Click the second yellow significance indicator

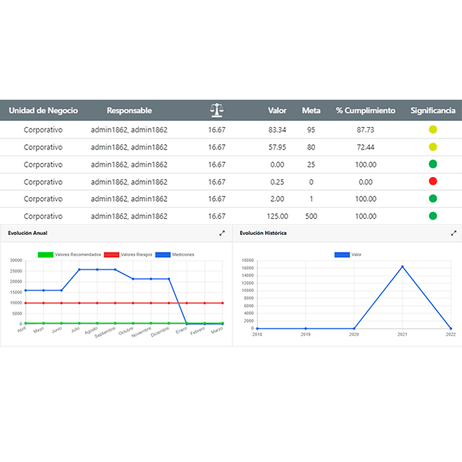433,147
